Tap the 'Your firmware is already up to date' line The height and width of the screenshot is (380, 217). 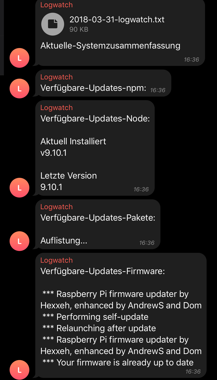(x=118, y=362)
